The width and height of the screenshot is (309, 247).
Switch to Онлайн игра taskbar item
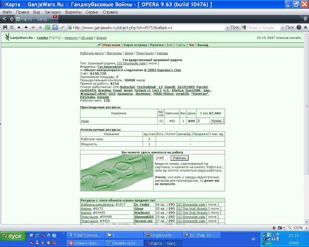click(124, 243)
